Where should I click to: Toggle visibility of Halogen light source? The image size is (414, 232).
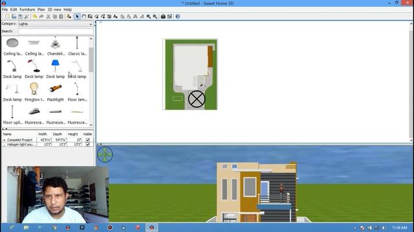[x=88, y=144]
